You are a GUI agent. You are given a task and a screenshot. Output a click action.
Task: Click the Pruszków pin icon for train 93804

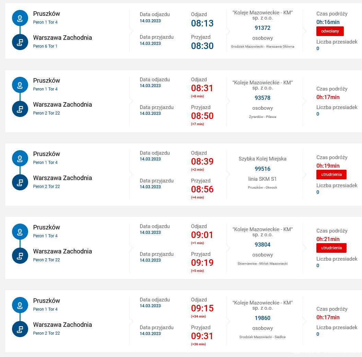pos(20,232)
